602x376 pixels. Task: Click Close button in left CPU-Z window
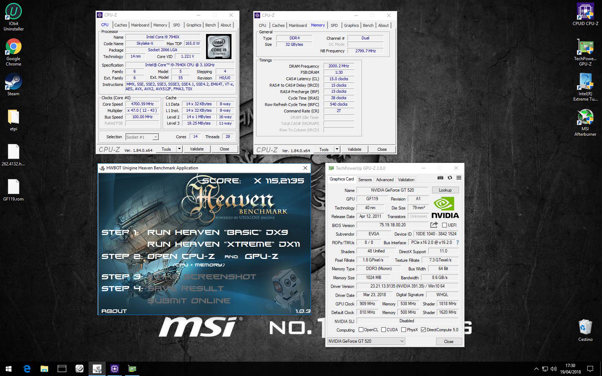tap(224, 149)
